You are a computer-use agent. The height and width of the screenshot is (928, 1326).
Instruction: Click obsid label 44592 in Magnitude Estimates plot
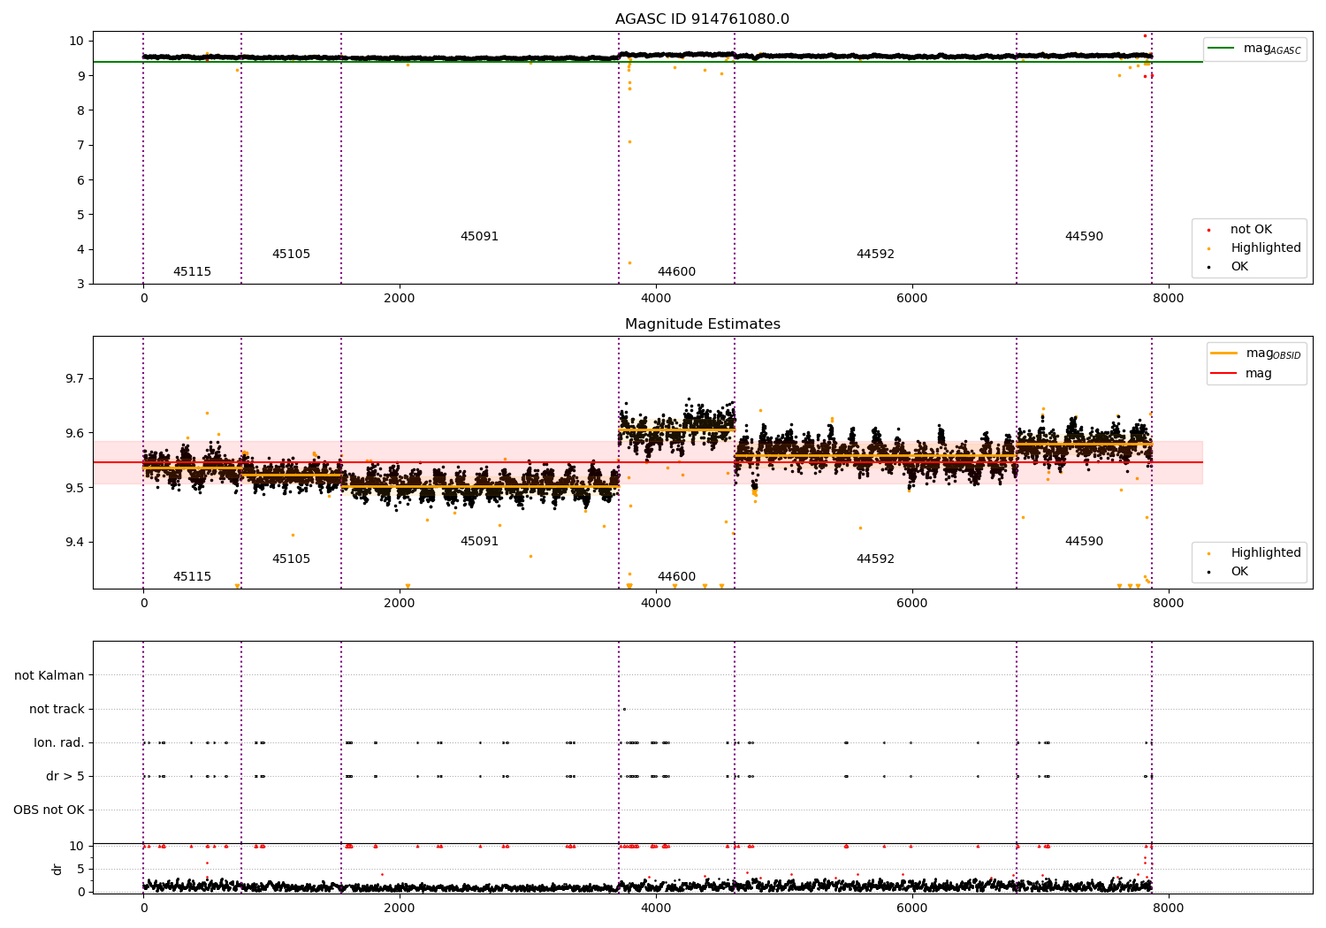pyautogui.click(x=875, y=559)
